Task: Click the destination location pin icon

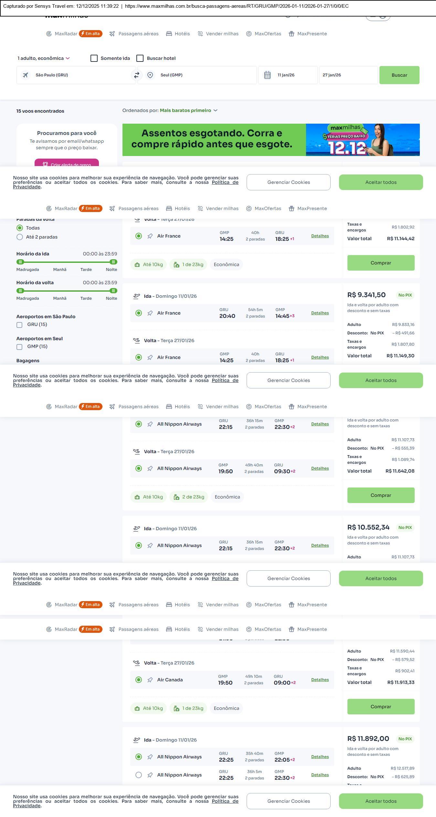Action: tap(150, 75)
